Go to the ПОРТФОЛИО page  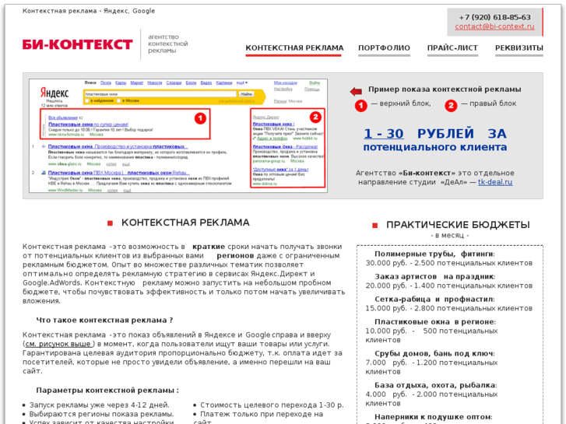pos(384,48)
